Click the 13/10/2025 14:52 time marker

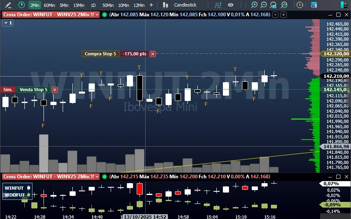(x=145, y=217)
